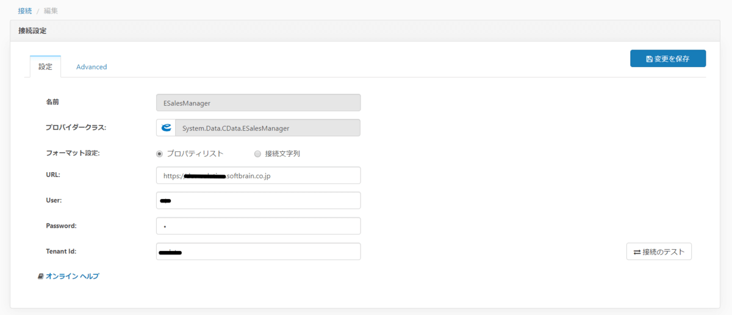
Task: Select the 接続文字列 radio button
Action: point(257,154)
